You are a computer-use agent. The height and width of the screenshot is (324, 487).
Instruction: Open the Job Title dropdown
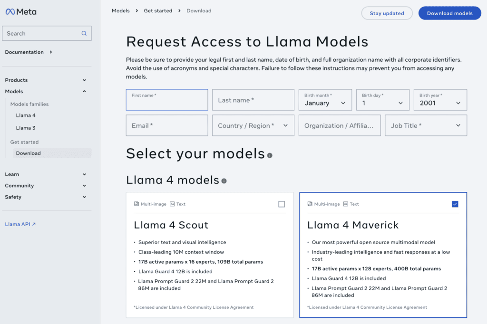coord(426,125)
